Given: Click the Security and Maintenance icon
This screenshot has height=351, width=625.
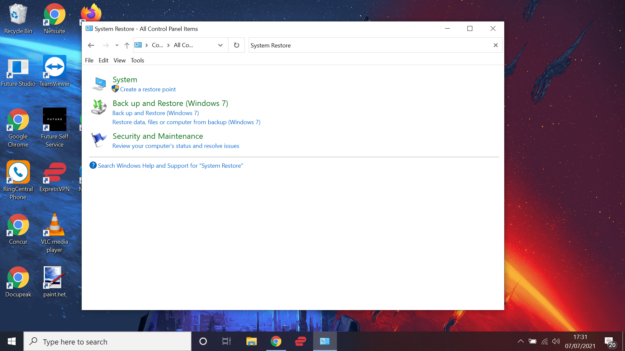Looking at the screenshot, I should (98, 139).
